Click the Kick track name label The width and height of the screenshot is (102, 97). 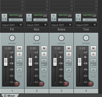(x=37, y=29)
